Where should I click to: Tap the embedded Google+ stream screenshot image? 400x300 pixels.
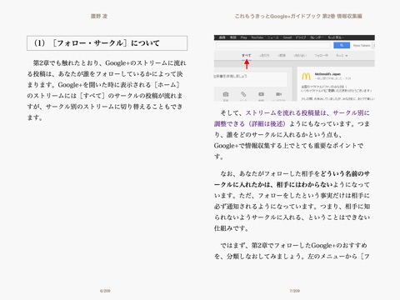coord(294,68)
